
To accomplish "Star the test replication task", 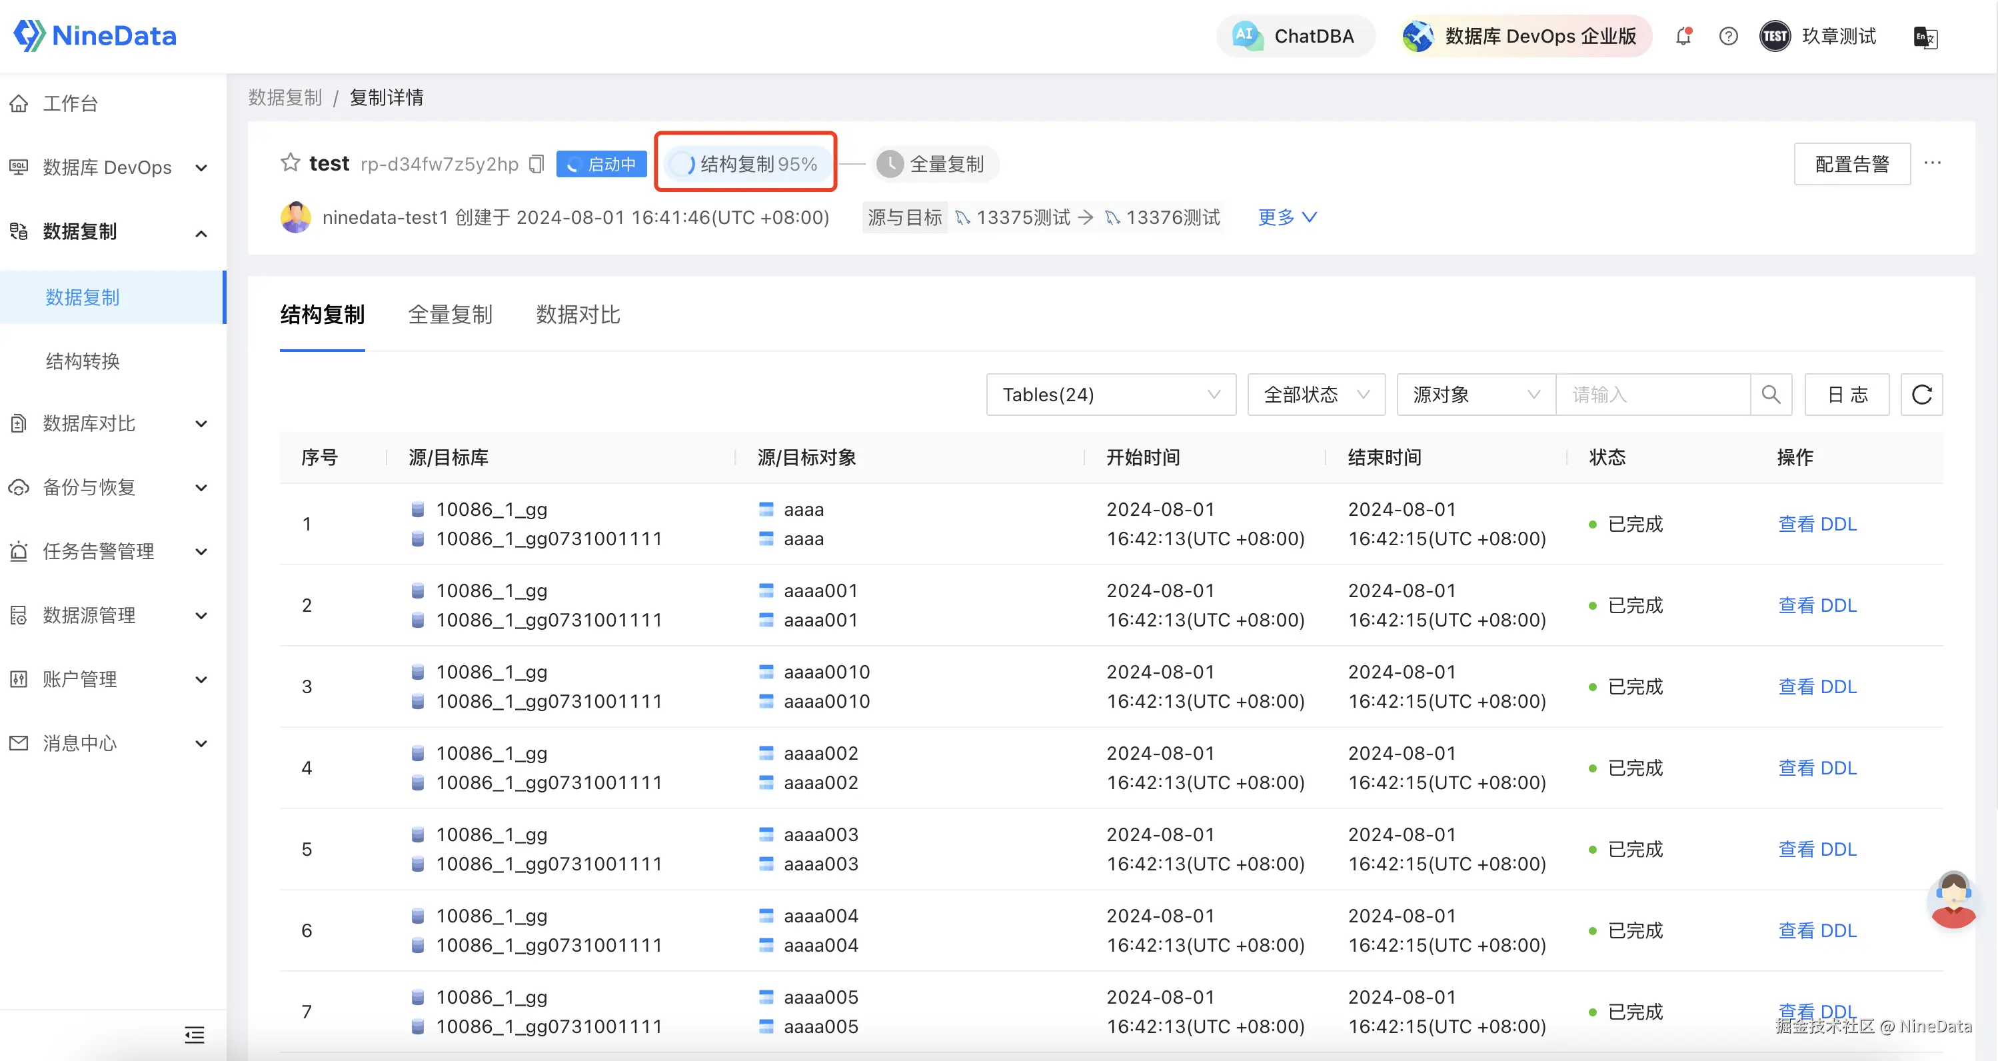I will [290, 163].
